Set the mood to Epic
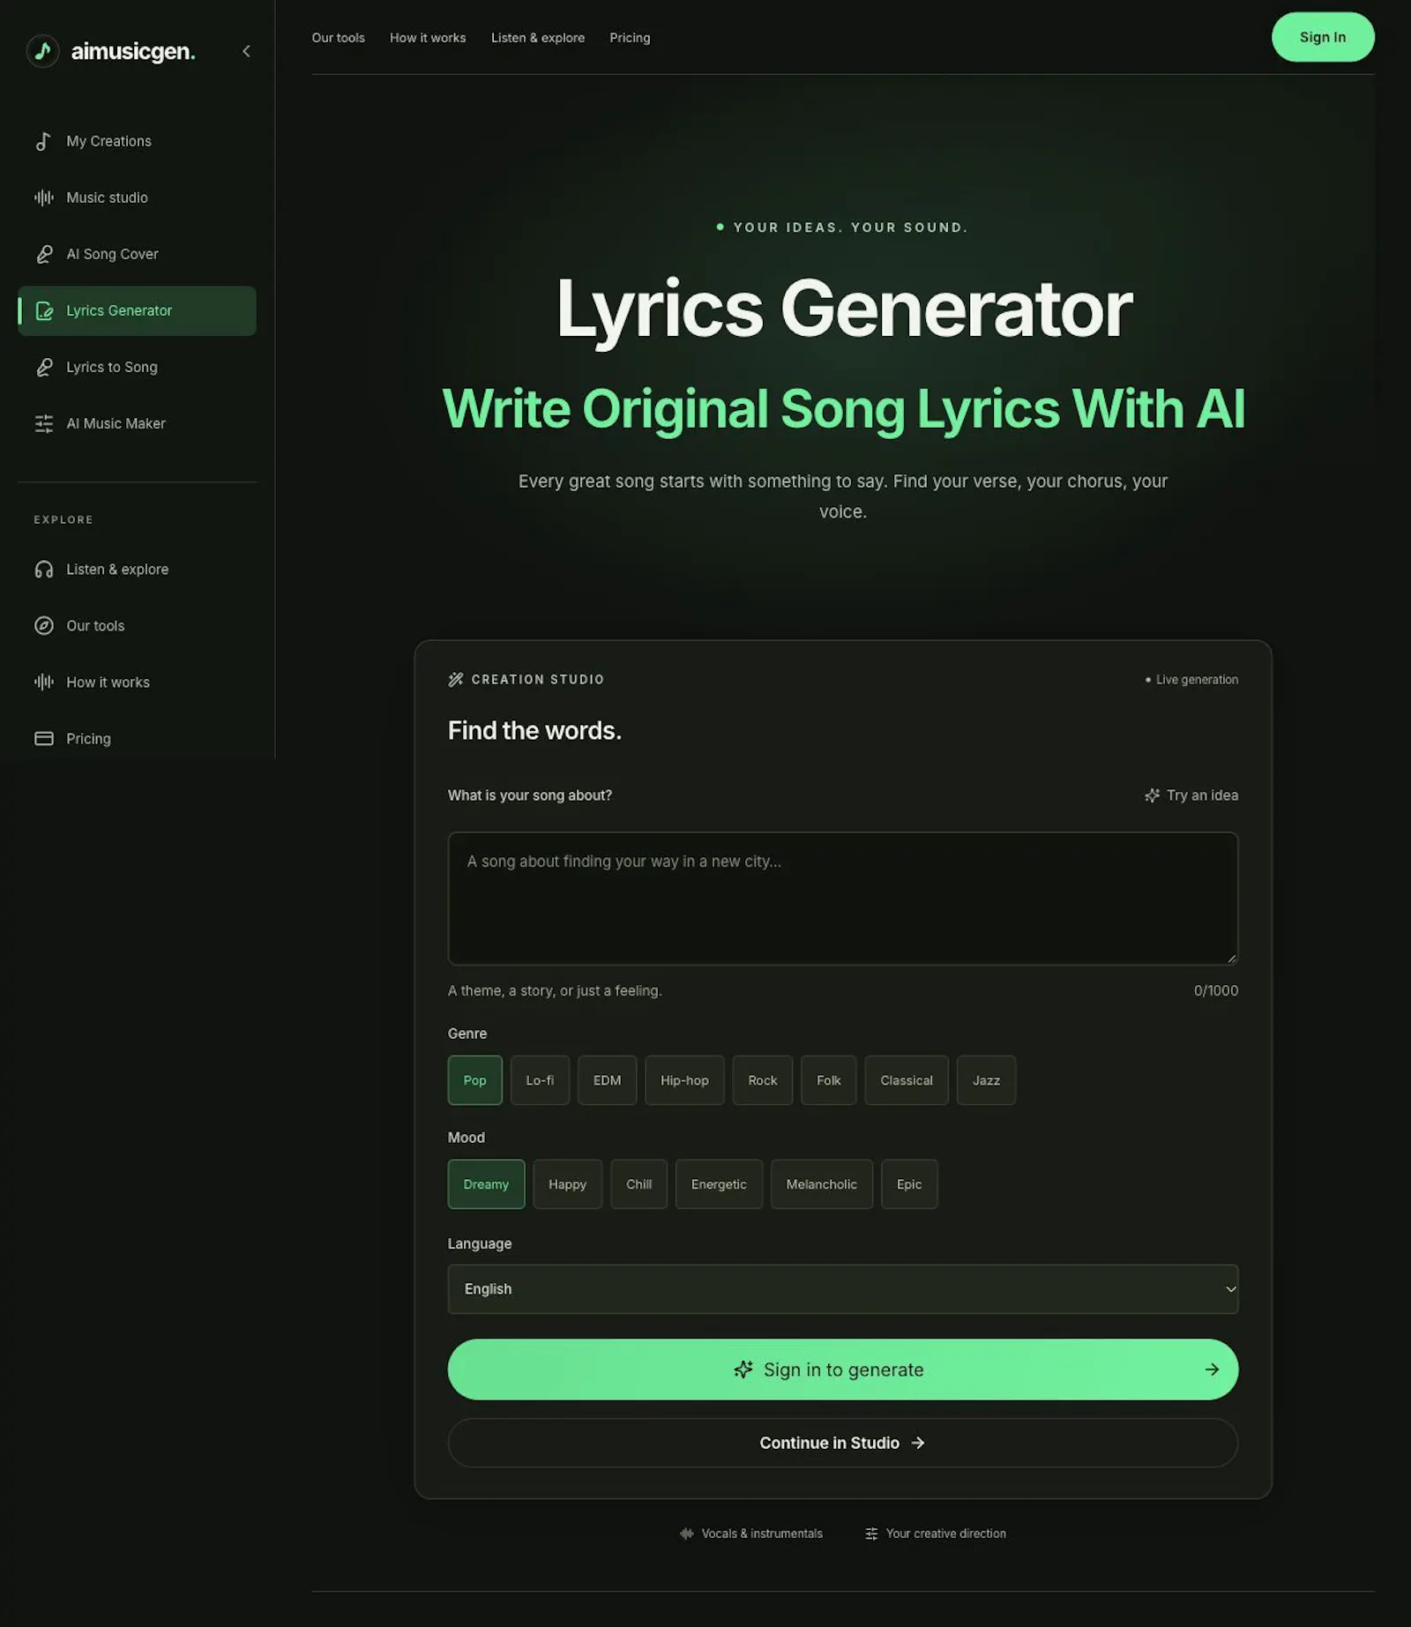 click(x=909, y=1184)
